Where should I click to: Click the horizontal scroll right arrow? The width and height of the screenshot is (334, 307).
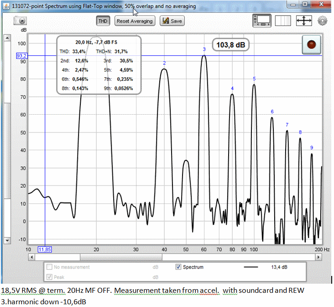tap(318, 257)
